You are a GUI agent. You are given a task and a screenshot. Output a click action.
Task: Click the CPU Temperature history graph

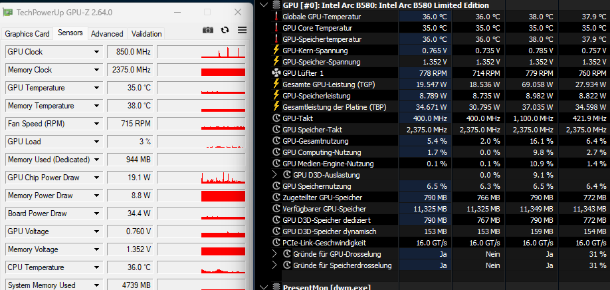click(201, 267)
